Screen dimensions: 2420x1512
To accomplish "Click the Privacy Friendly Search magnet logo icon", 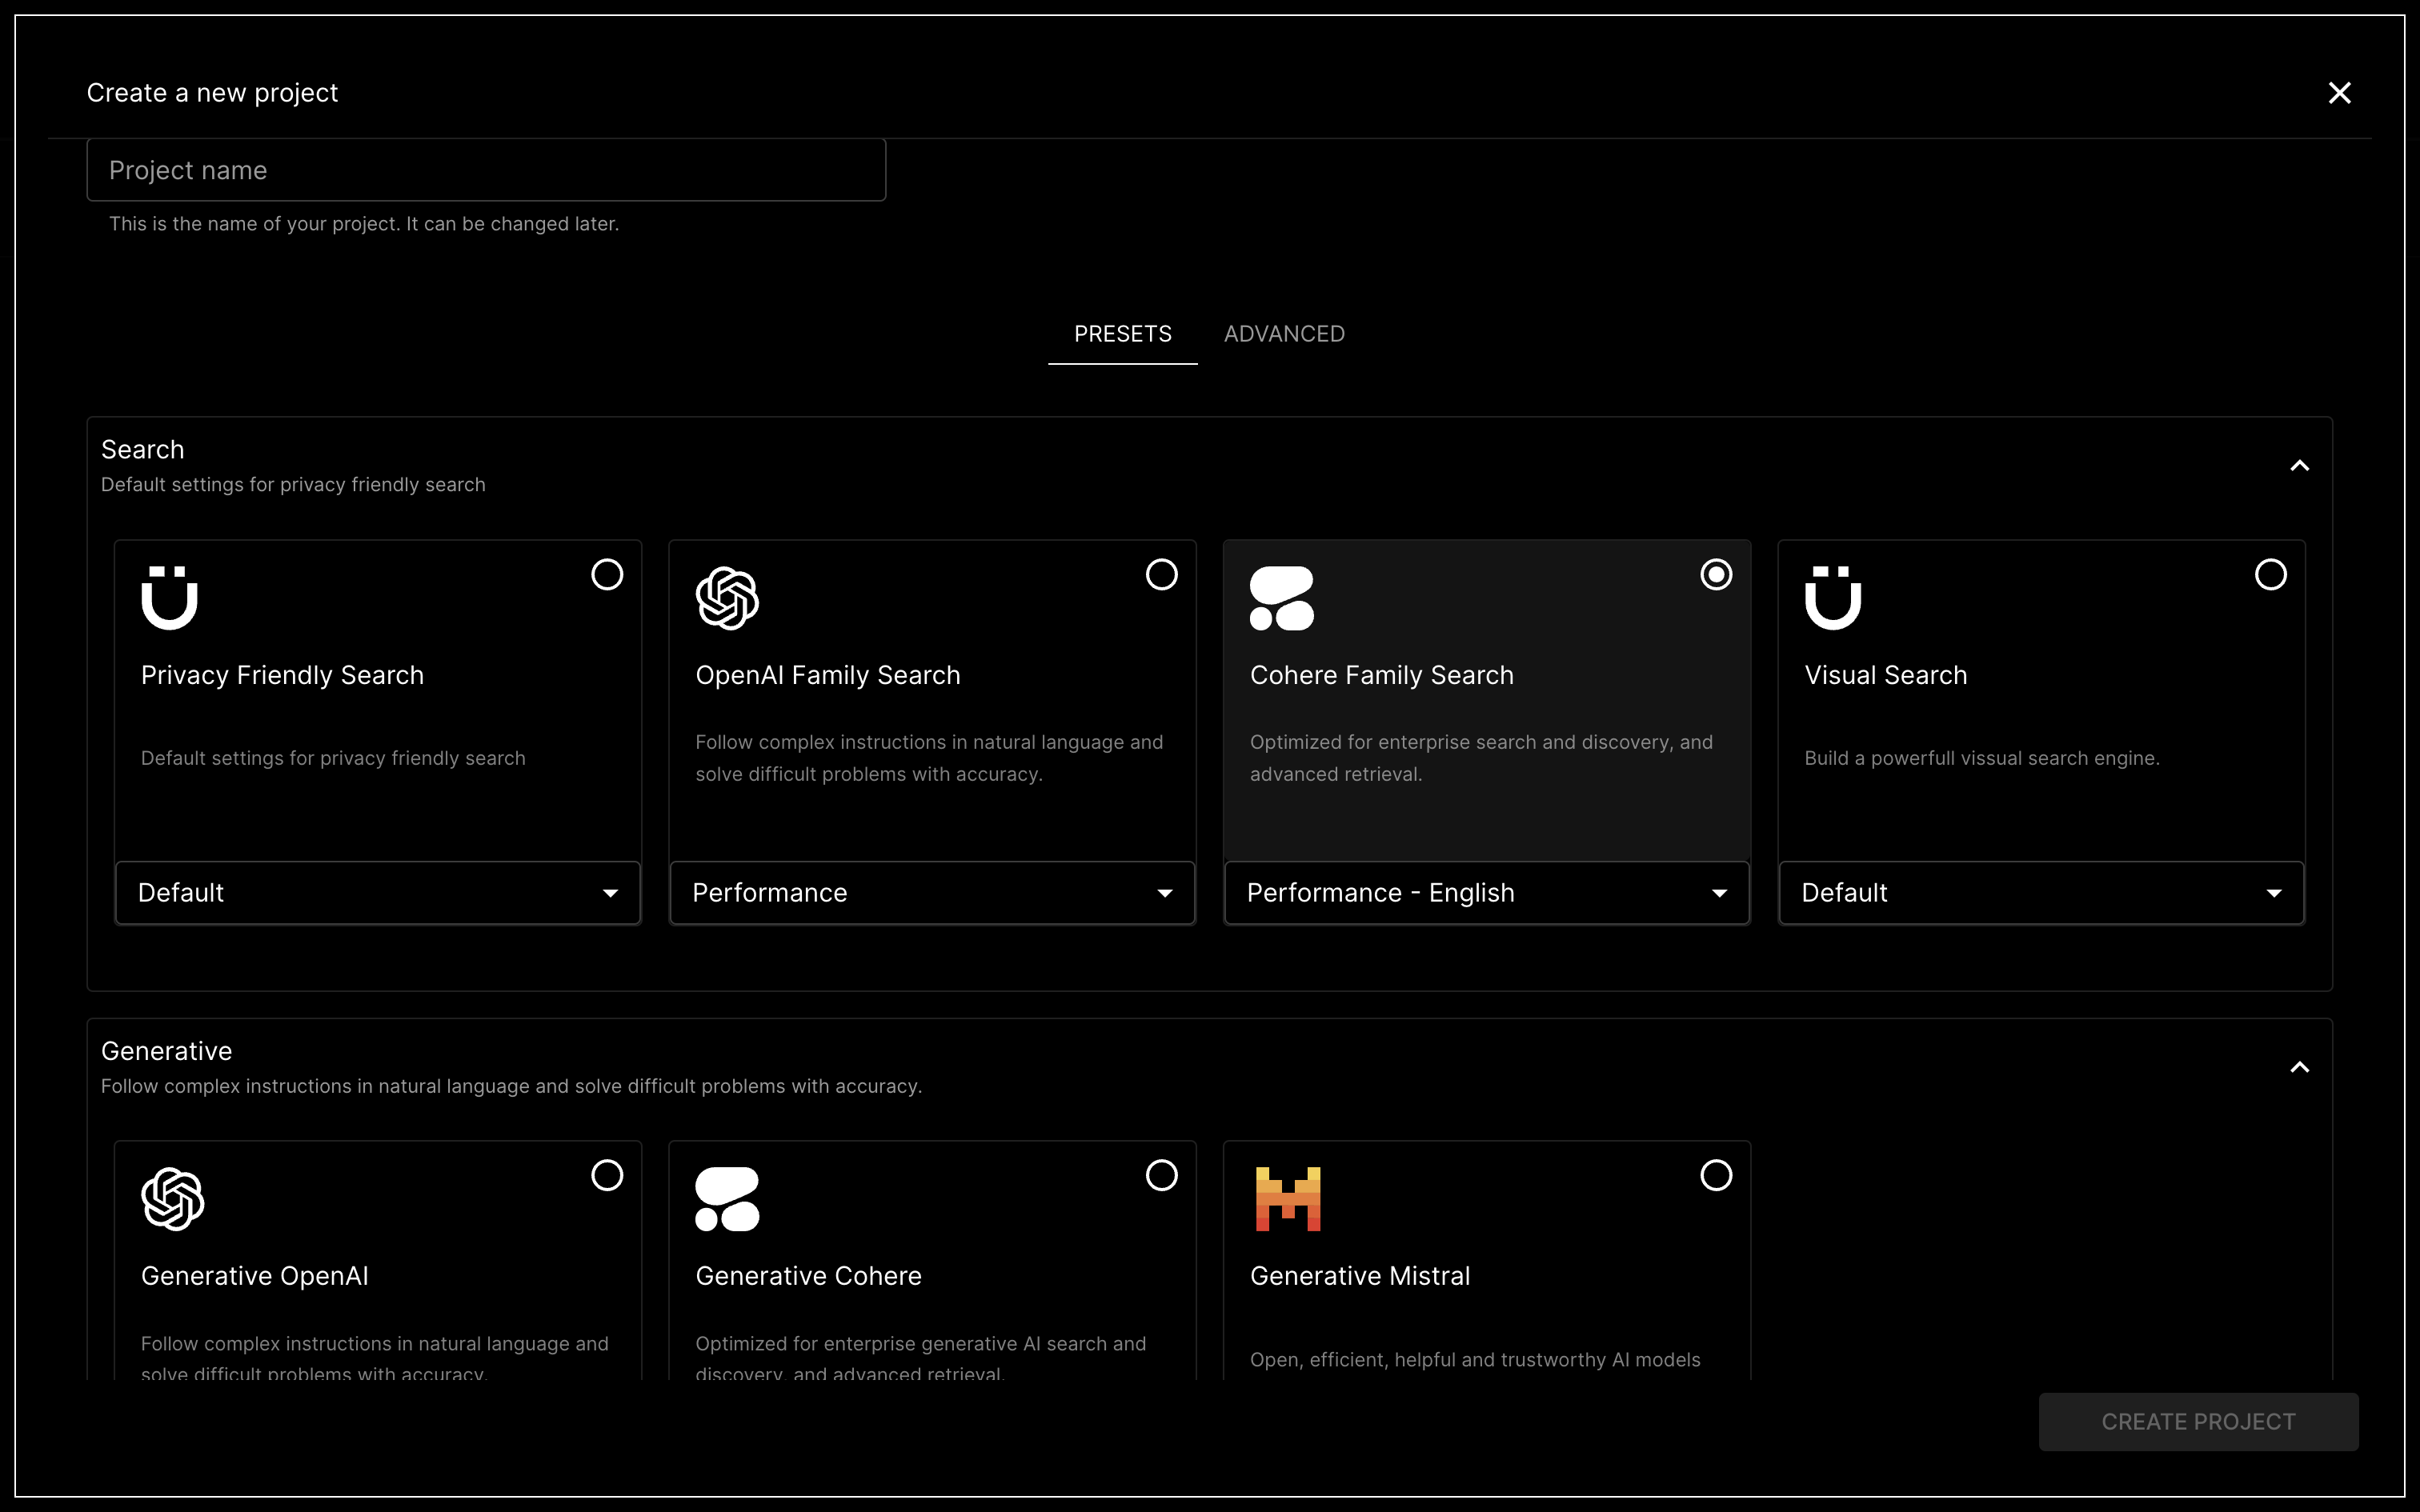I will tap(170, 598).
